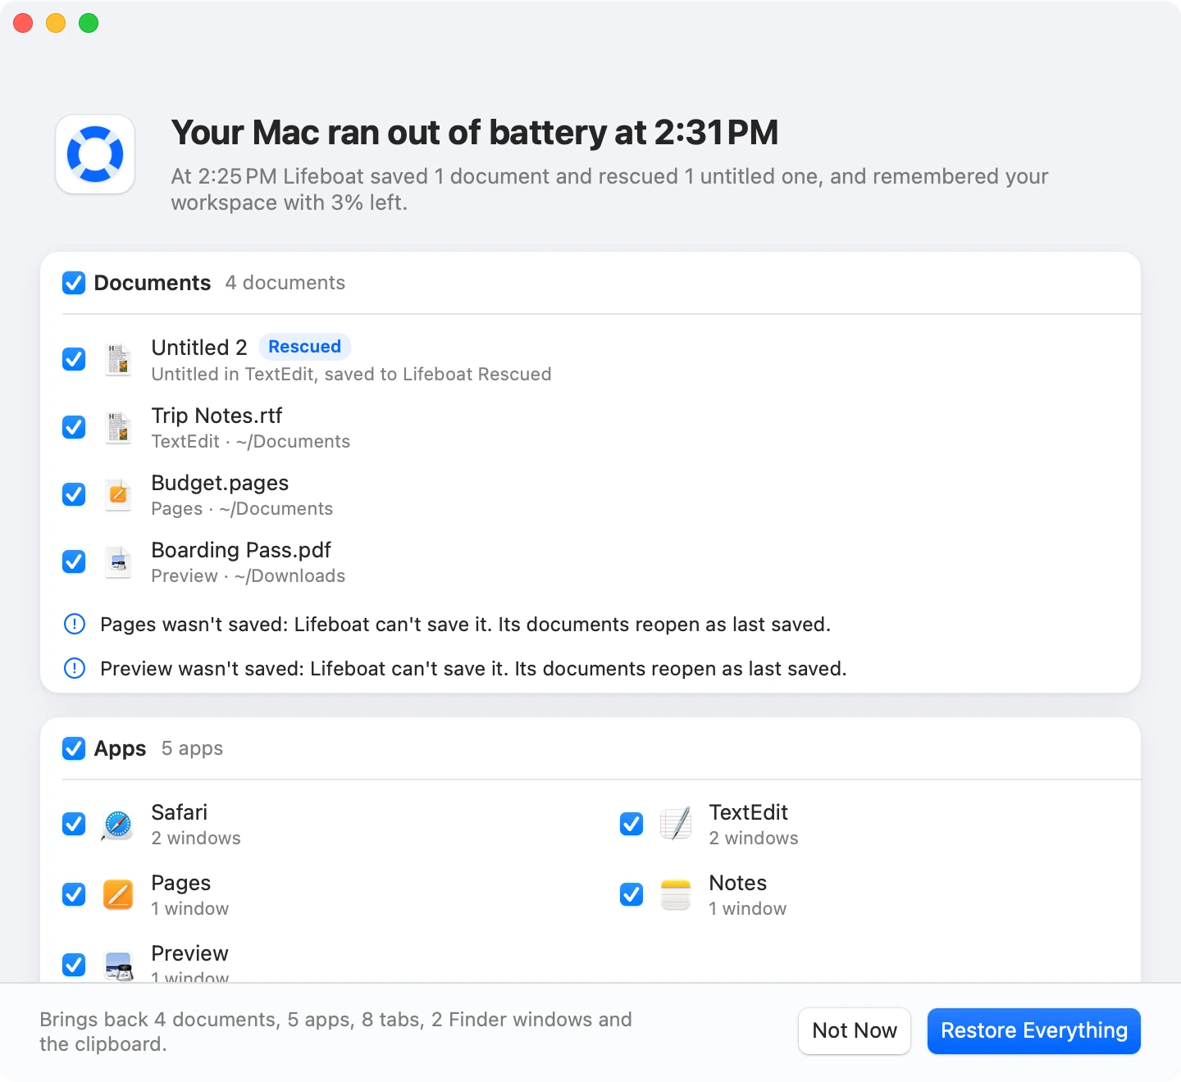
Task: Click the TextEdit '2 windows' label
Action: 754,839
